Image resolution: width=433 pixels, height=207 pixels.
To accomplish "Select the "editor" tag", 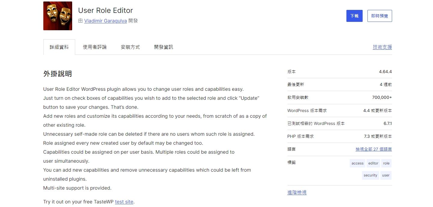I will 373,163.
